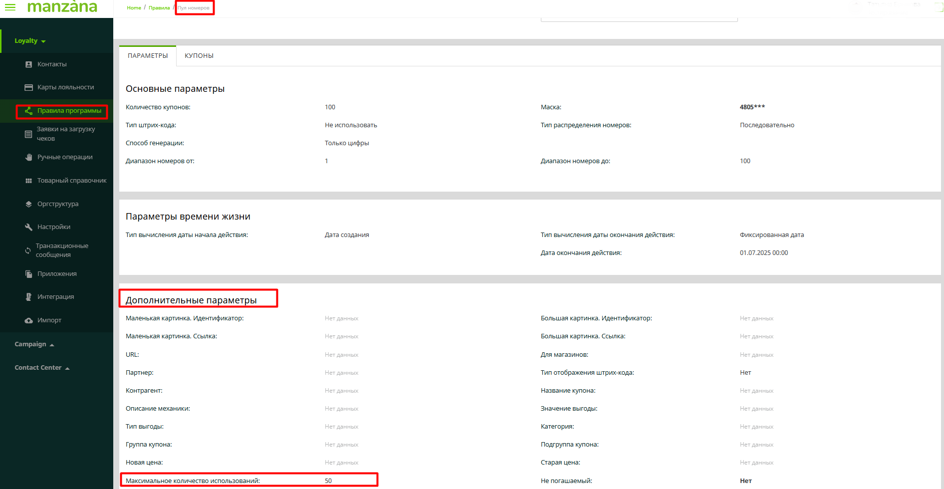Click the Импорт cloud upload icon

[28, 320]
